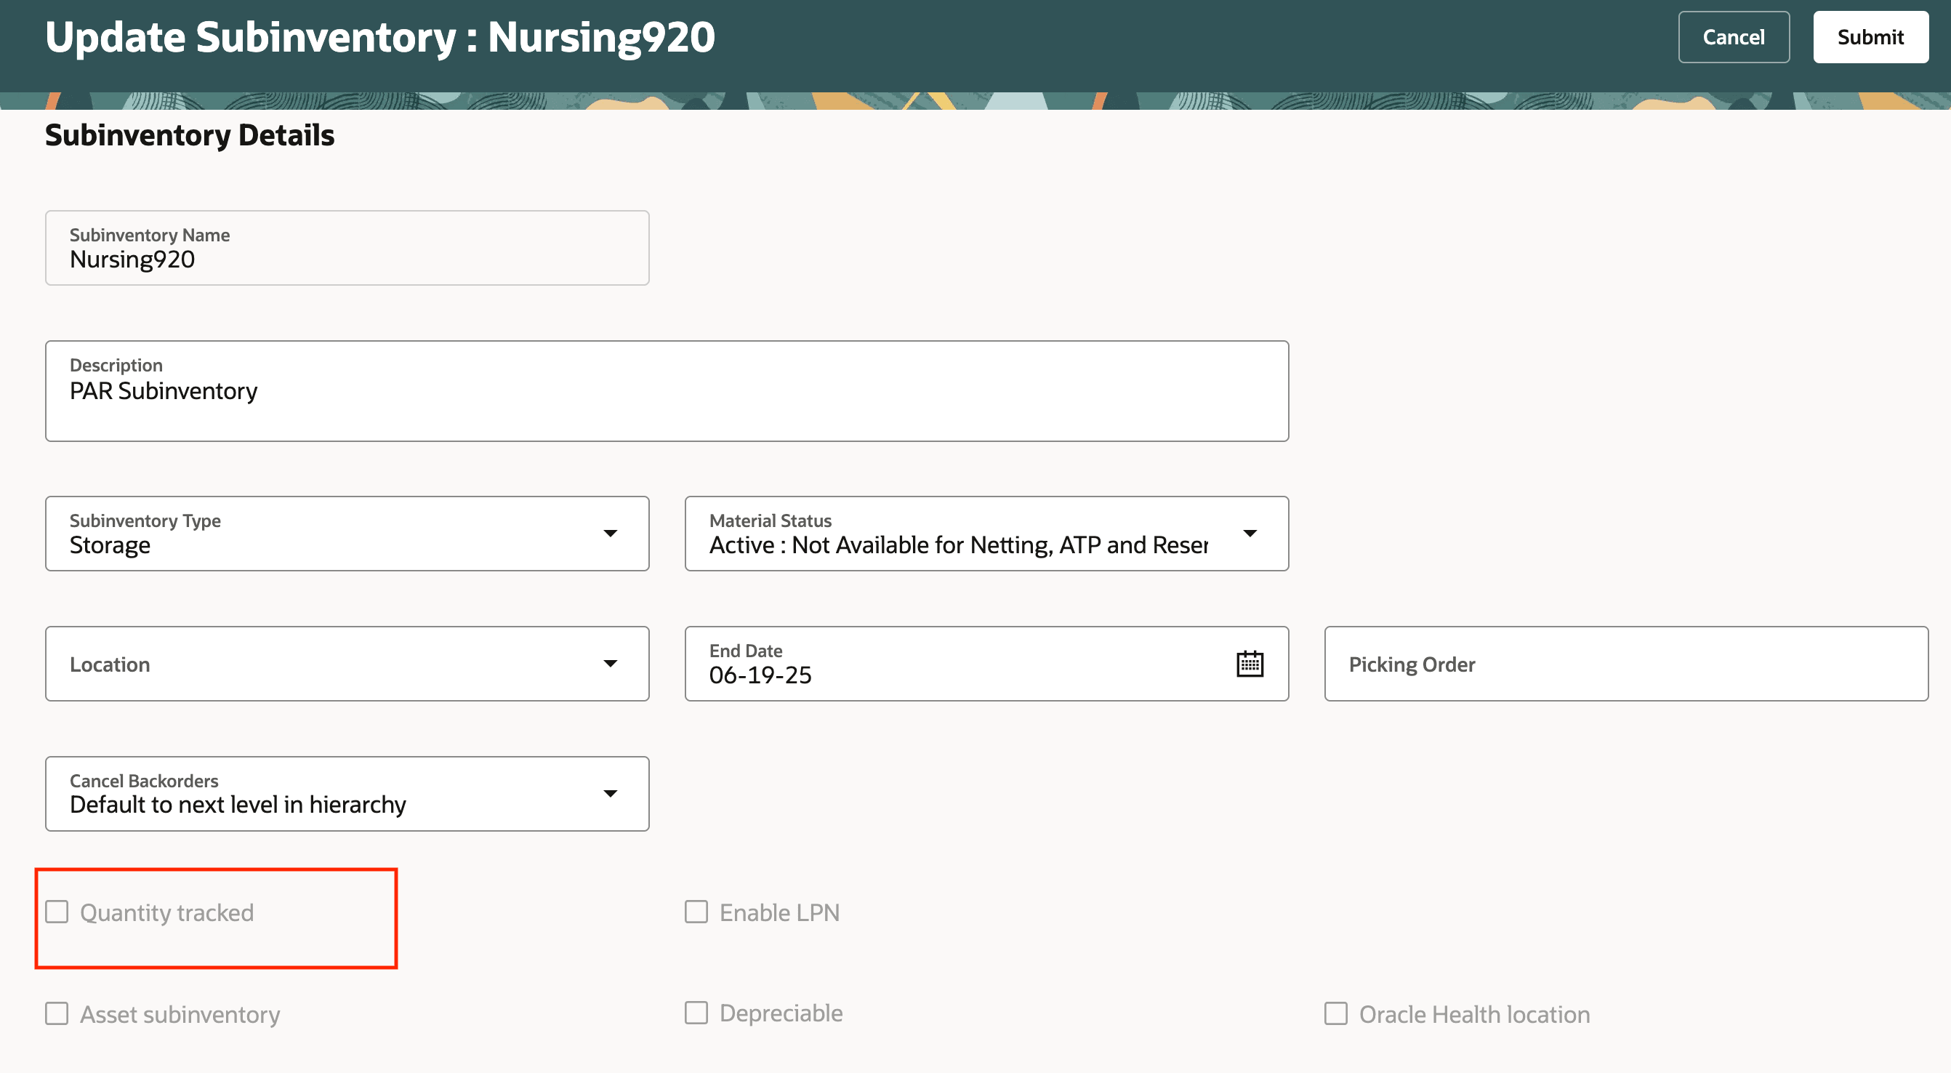Expand the Subinventory Type dropdown arrow
The image size is (1951, 1073).
point(611,534)
